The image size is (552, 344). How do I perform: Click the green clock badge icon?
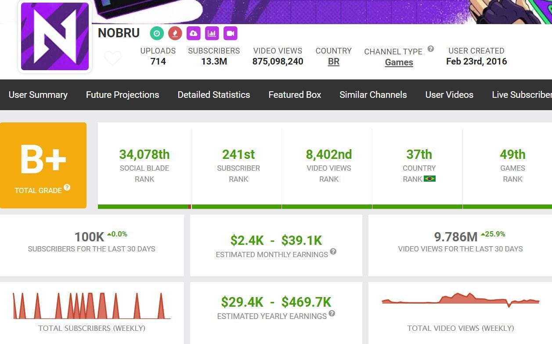pos(157,33)
